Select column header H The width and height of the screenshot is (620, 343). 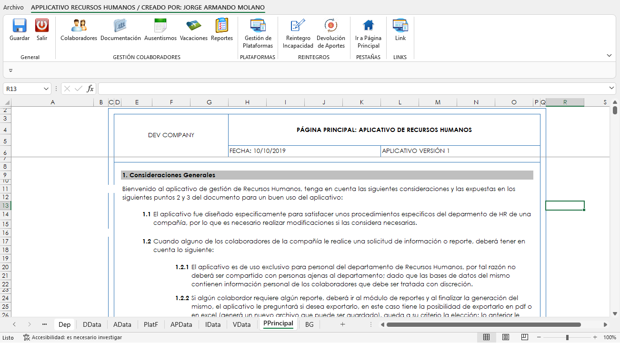247,102
